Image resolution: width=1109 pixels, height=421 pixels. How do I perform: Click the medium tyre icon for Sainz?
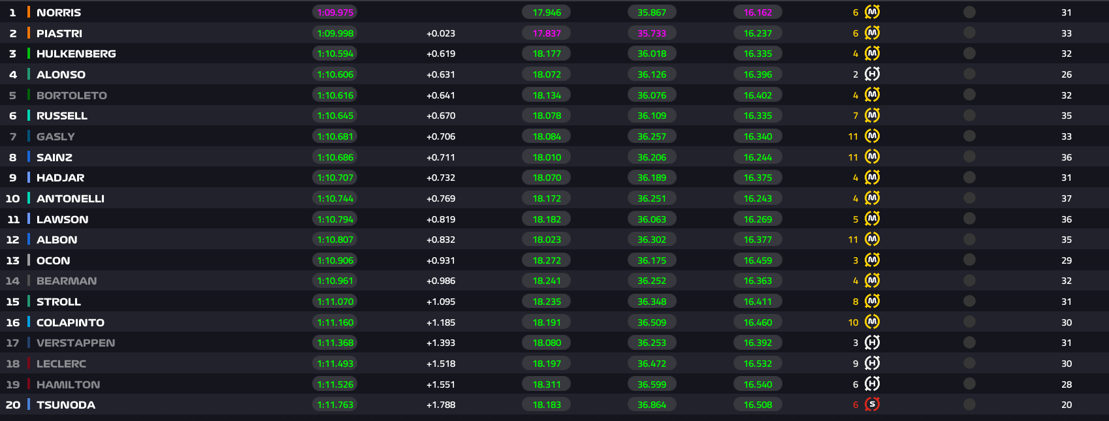872,157
